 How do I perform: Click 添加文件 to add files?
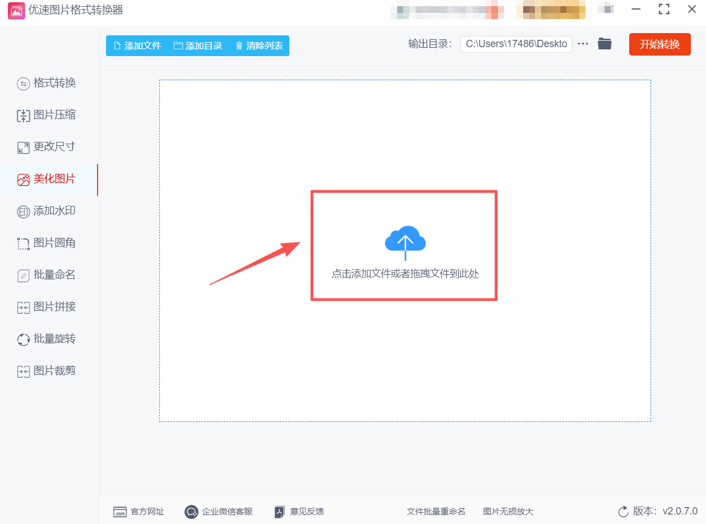[x=137, y=45]
